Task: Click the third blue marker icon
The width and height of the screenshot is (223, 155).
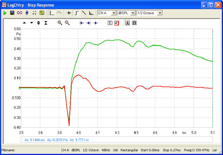Action: click(96, 23)
